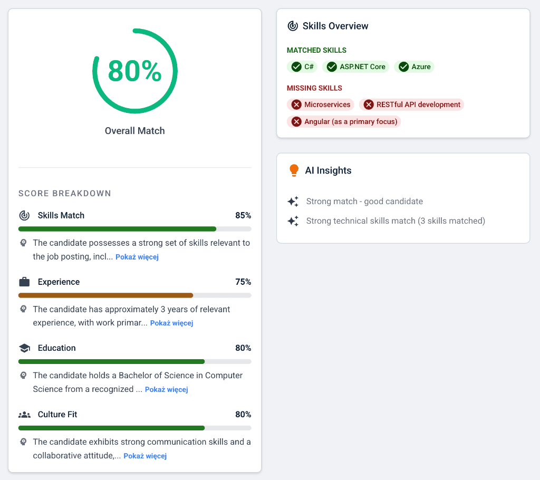540x480 pixels.
Task: Click the Angular (as a primary focus) chip
Action: pos(344,122)
